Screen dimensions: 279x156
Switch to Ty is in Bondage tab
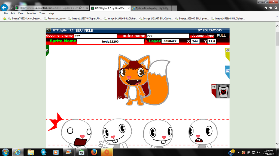(151, 8)
